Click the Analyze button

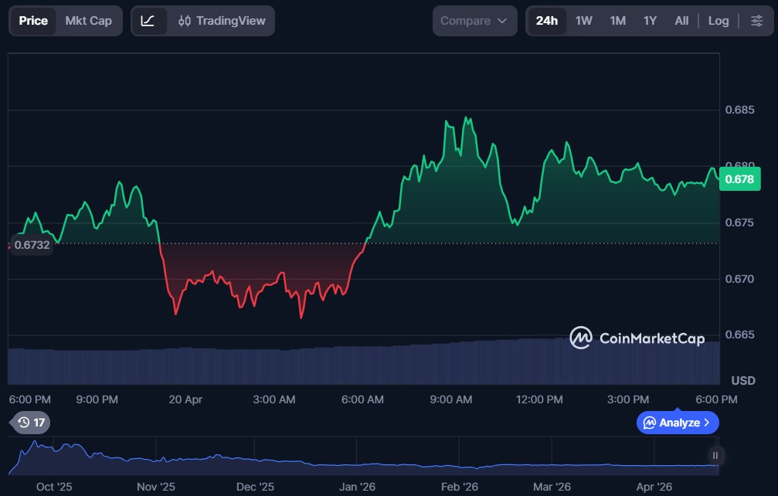pos(677,423)
